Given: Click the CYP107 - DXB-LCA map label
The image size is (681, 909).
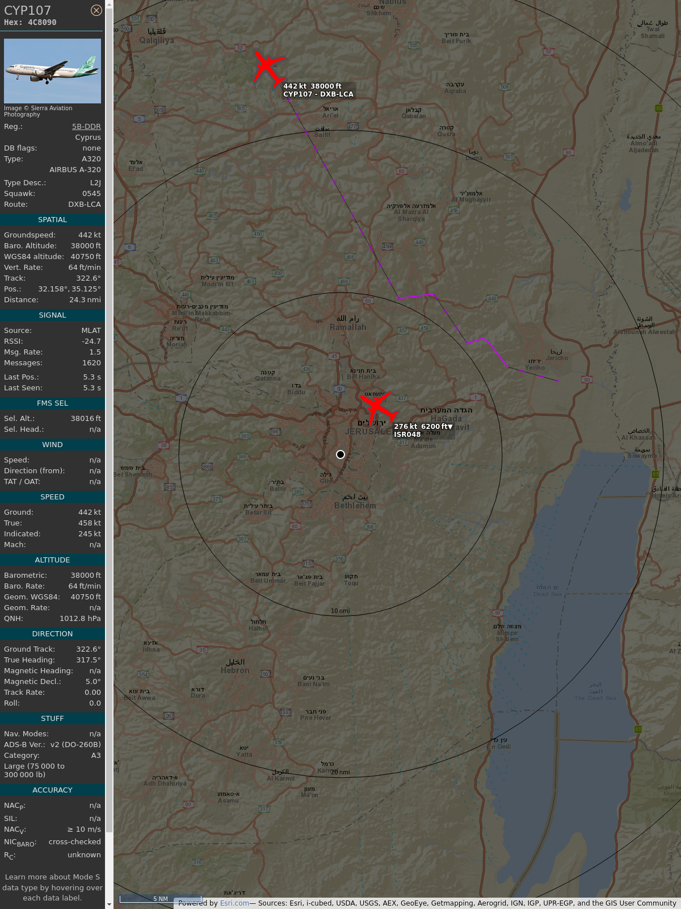Looking at the screenshot, I should coord(318,94).
